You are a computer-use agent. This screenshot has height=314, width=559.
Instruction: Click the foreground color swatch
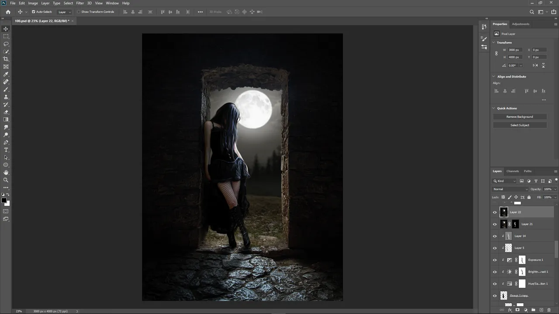[x=4, y=201]
